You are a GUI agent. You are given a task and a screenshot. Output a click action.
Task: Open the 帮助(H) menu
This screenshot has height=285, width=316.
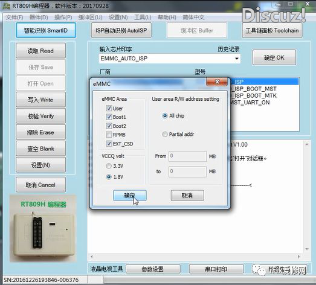(167, 18)
